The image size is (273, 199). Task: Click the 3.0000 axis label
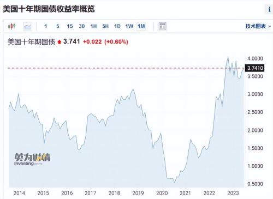click(x=255, y=94)
